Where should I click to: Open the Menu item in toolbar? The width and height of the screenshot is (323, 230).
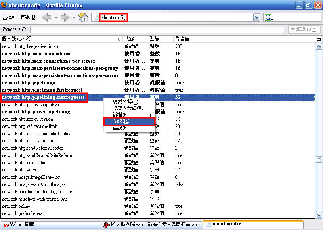pyautogui.click(x=8, y=17)
